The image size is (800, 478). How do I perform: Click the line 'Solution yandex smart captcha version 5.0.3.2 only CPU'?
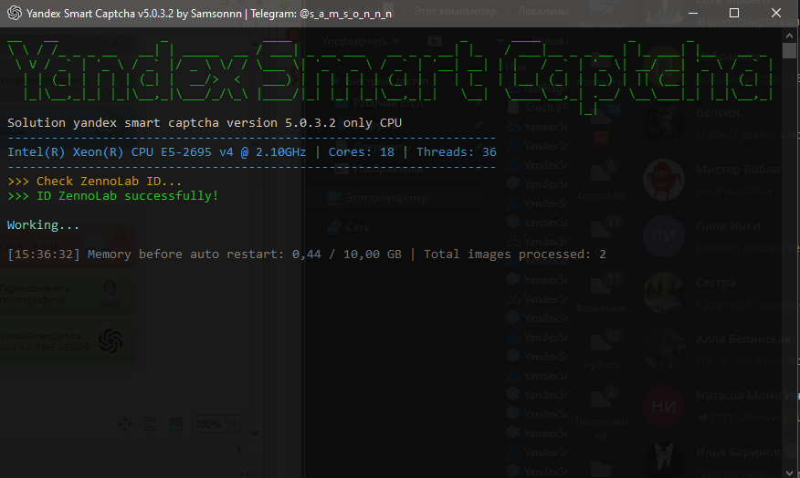point(205,123)
